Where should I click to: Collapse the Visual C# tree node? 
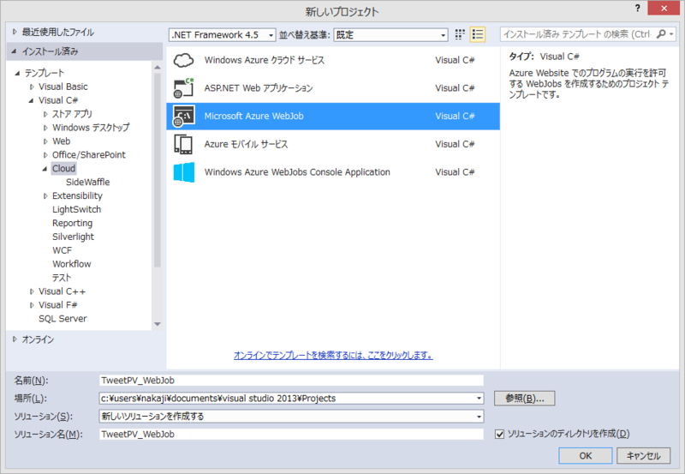tap(31, 100)
